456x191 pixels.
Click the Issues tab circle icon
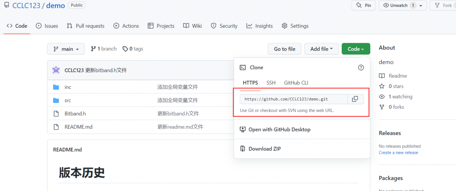39,26
